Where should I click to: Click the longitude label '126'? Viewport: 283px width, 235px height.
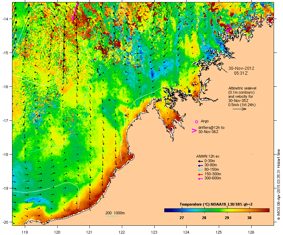click(x=251, y=232)
